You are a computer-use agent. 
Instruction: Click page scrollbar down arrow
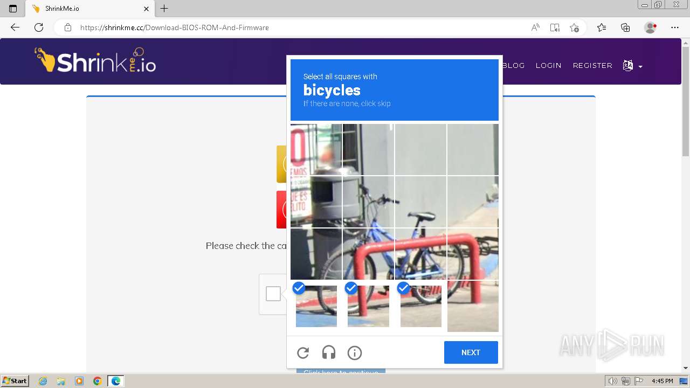(x=685, y=368)
